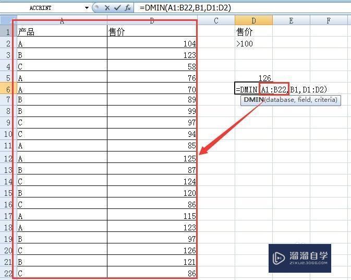This screenshot has width=351, height=280.
Task: Select the row 1 header
Action: coord(8,31)
